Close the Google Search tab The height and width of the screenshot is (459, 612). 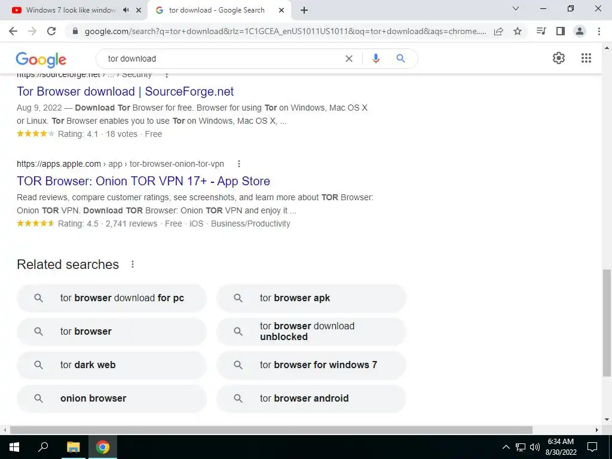coord(281,10)
